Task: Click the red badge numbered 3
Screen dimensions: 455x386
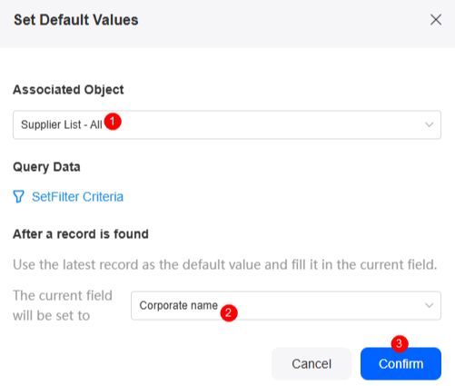Action: click(x=400, y=343)
